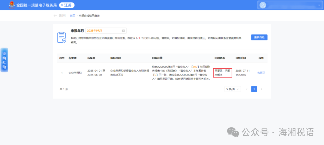The height and width of the screenshot is (145, 324).
Task: Open the 5 条/页 page size dropdown
Action: tap(233, 89)
